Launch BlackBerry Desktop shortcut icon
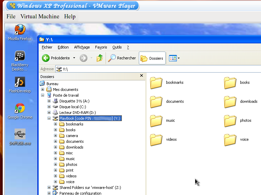 pyautogui.click(x=20, y=61)
